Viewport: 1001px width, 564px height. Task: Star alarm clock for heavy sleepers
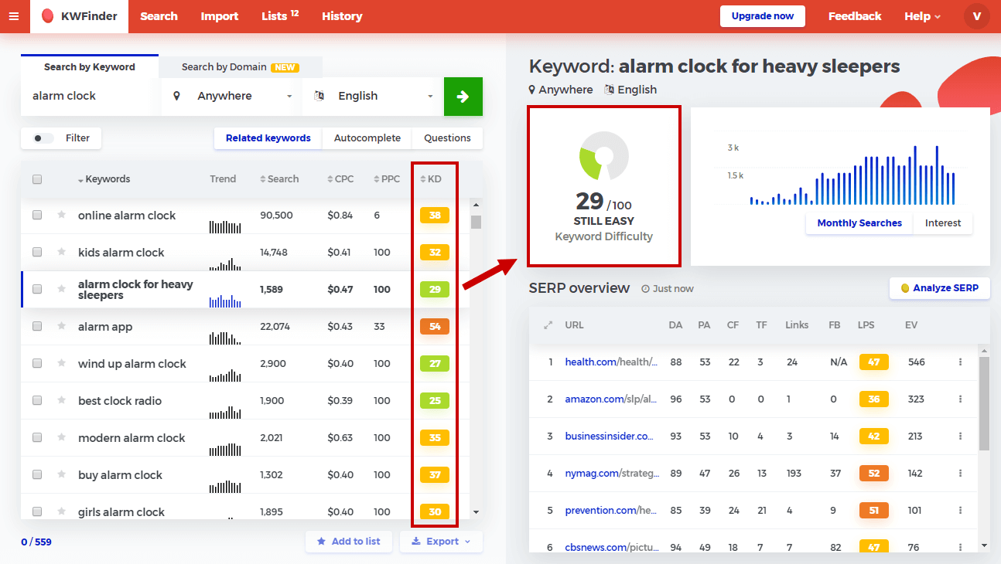[61, 289]
